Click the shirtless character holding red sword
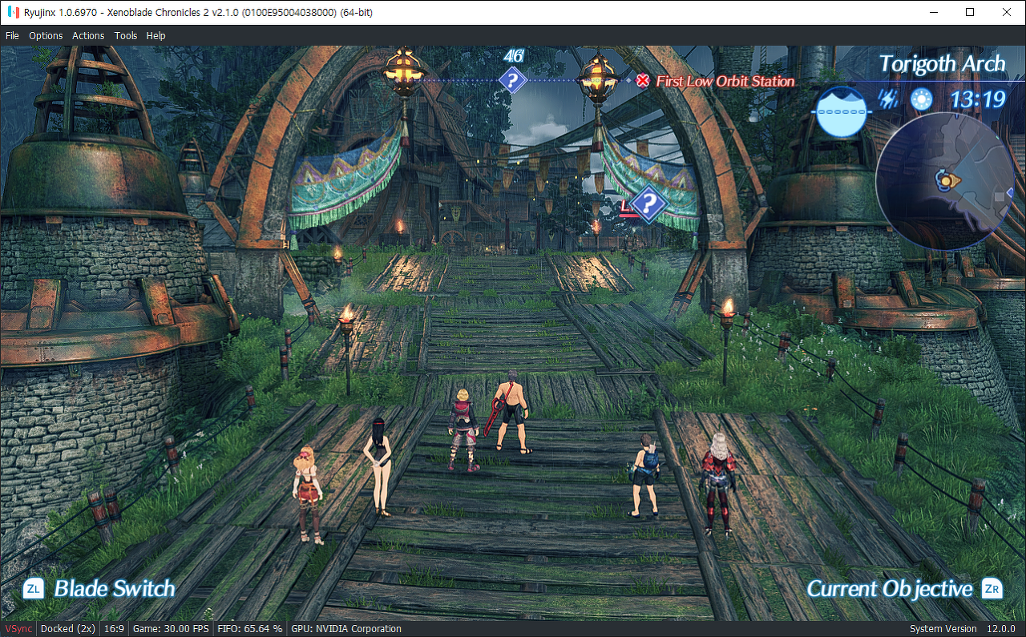The width and height of the screenshot is (1026, 637). [511, 412]
